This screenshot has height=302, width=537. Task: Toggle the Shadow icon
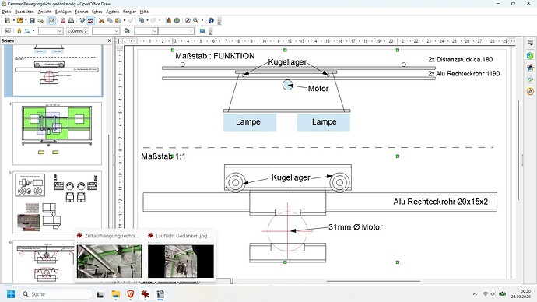click(x=202, y=31)
